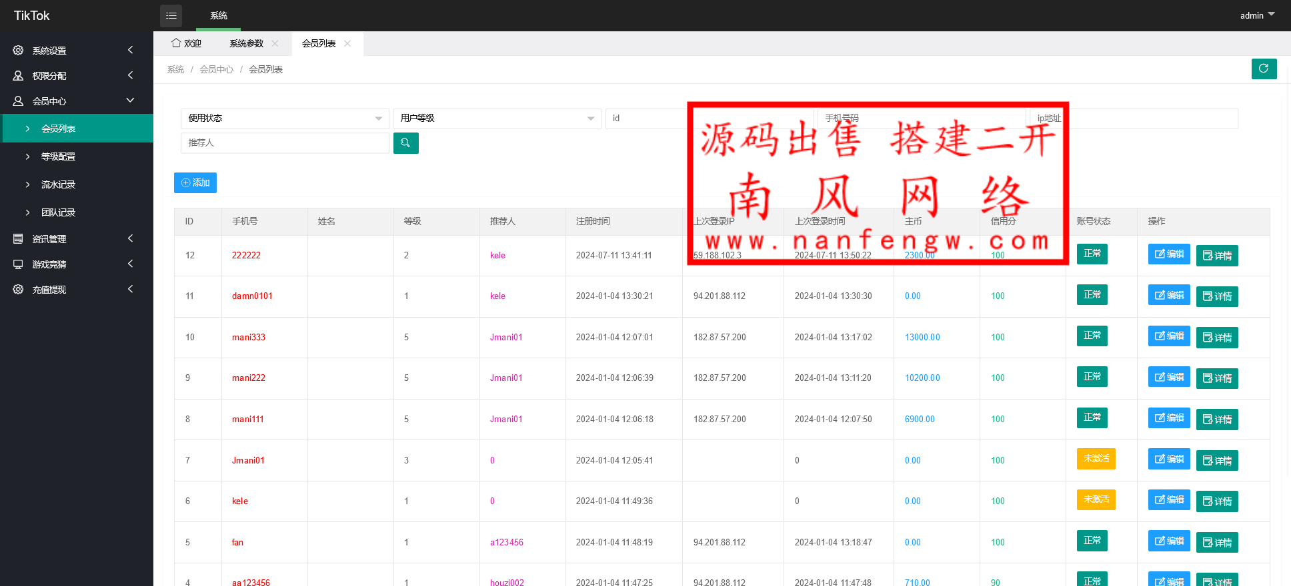Open the 用户等级 dropdown filter
Screen dimensions: 1291x586
497,119
